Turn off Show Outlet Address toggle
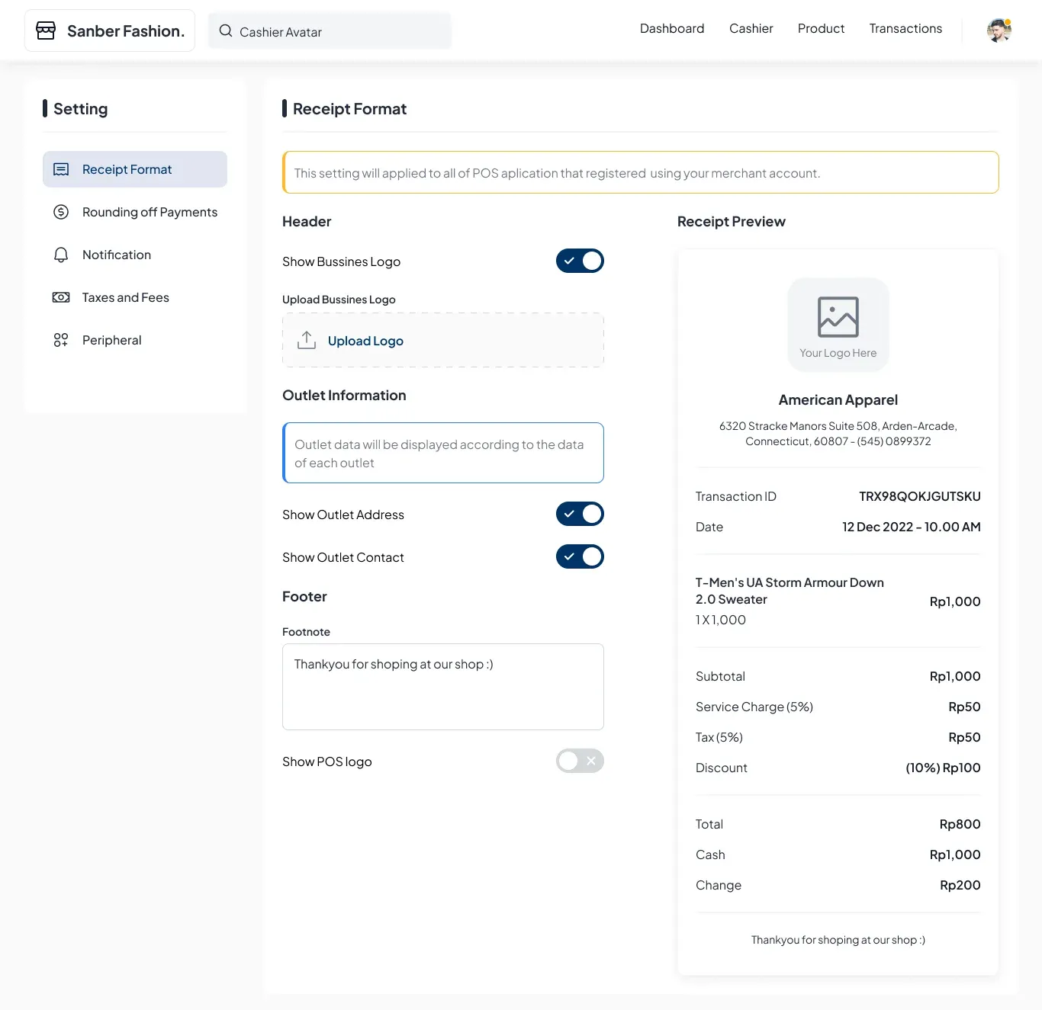The width and height of the screenshot is (1042, 1010). click(580, 514)
